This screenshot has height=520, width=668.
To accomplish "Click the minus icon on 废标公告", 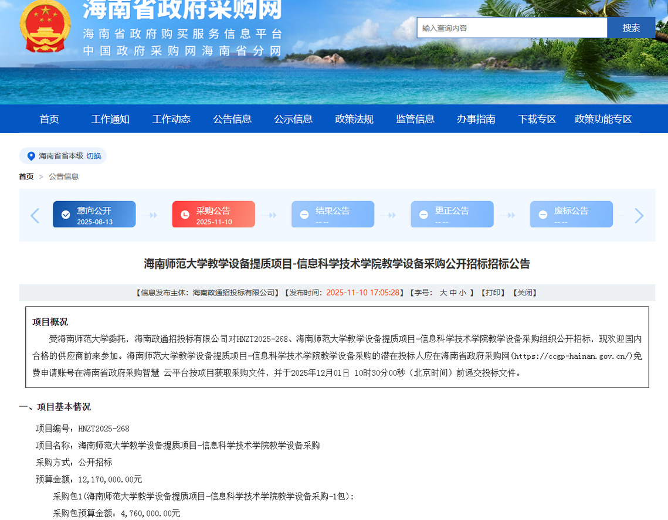I will coord(542,215).
